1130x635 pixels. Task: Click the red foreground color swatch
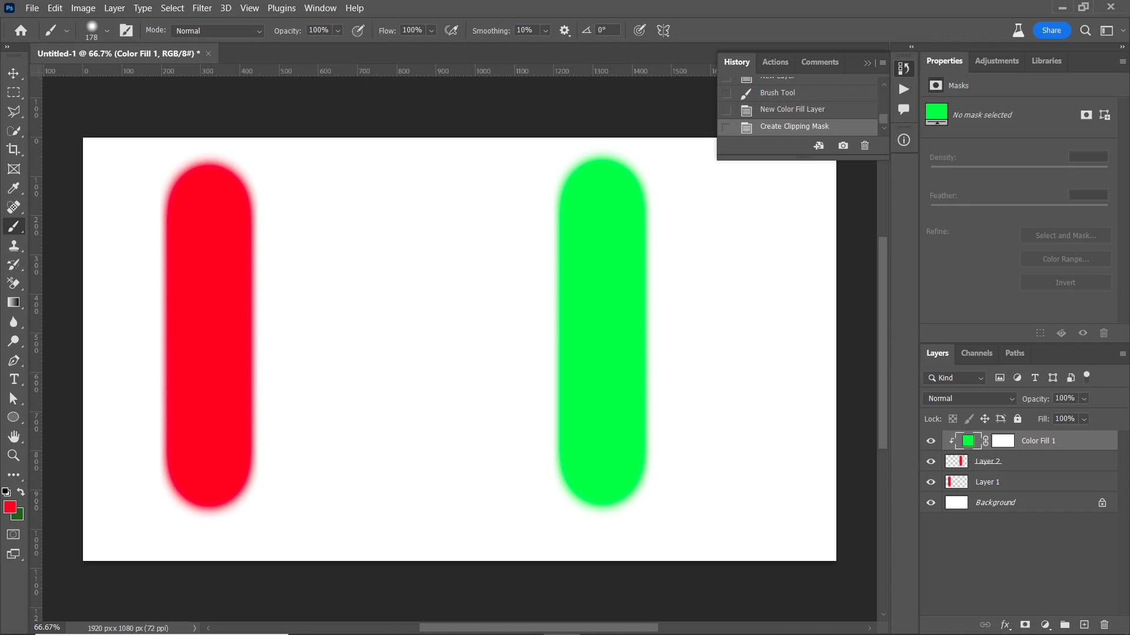9,507
